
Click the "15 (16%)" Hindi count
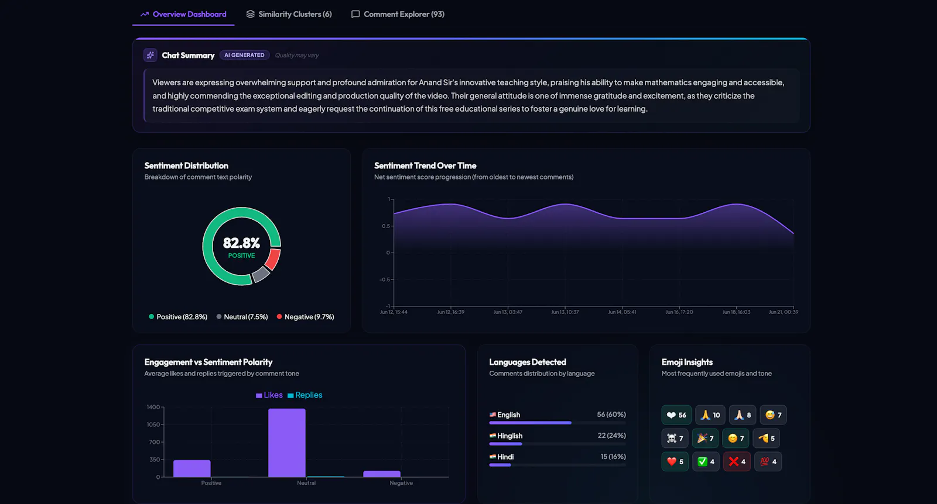[x=613, y=457]
